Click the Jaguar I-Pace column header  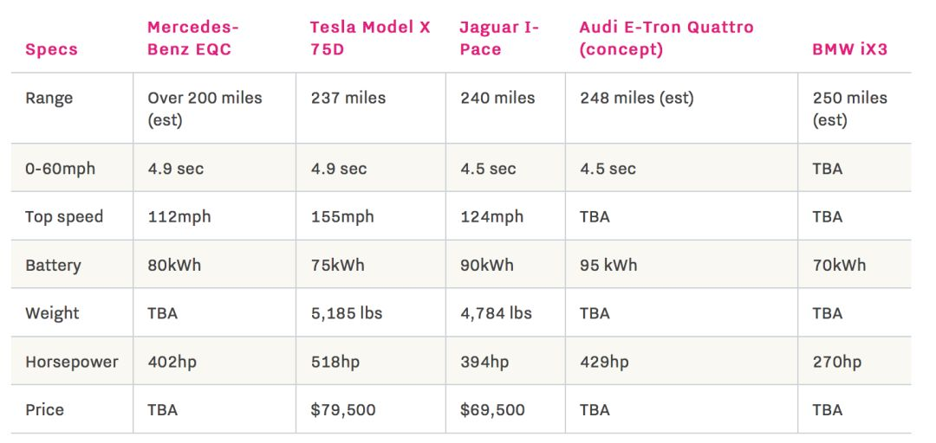click(499, 38)
